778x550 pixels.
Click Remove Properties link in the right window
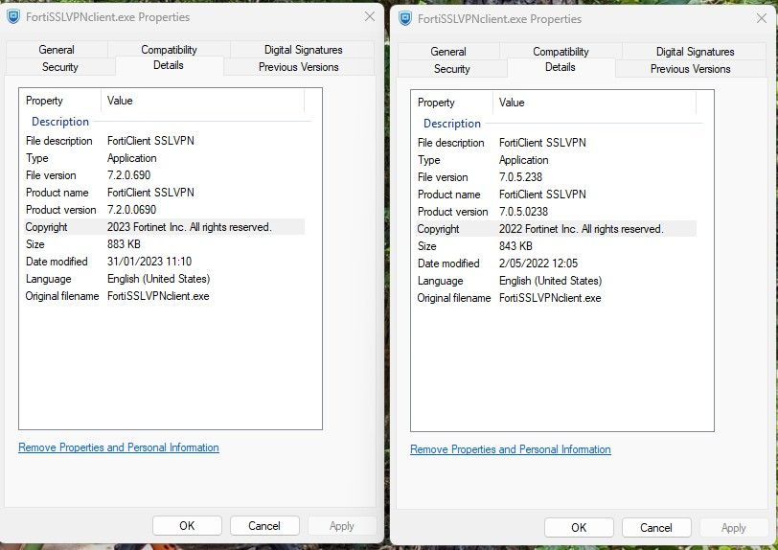tap(511, 449)
